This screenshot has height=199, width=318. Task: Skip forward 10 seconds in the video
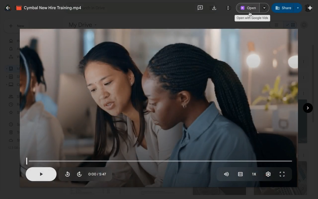(x=79, y=174)
